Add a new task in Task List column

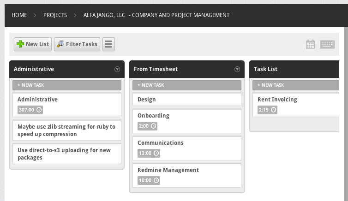[296, 85]
